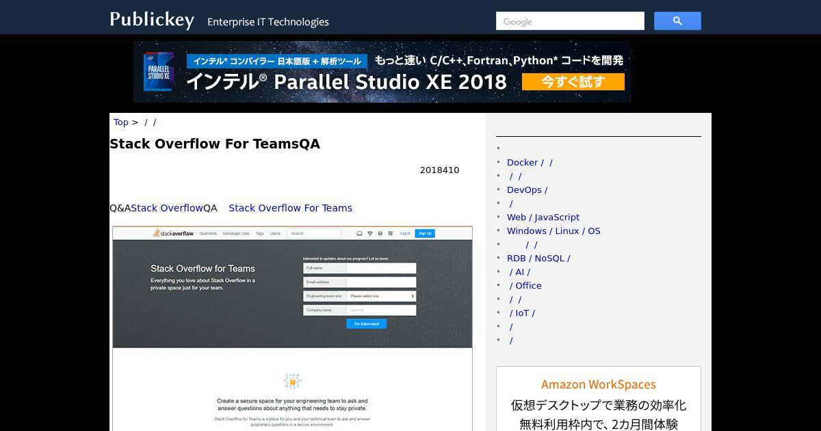The image size is (821, 431).
Task: Open the AI category link
Action: tap(520, 272)
